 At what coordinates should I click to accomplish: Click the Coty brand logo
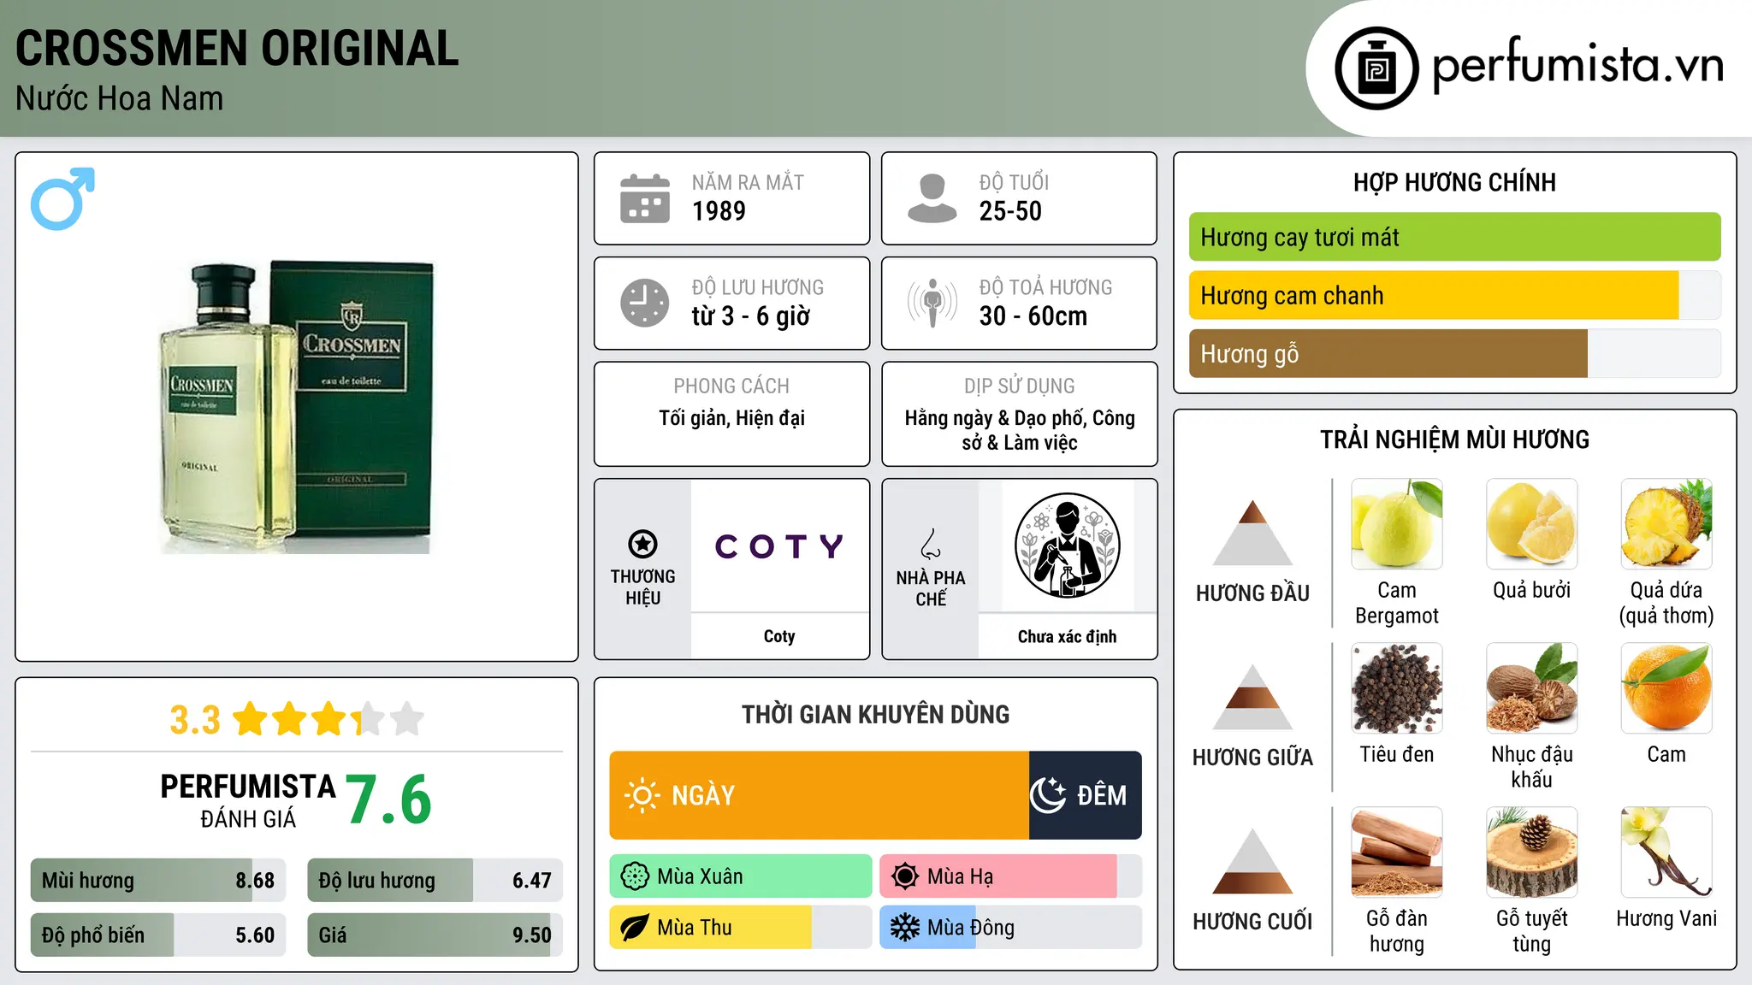[779, 546]
